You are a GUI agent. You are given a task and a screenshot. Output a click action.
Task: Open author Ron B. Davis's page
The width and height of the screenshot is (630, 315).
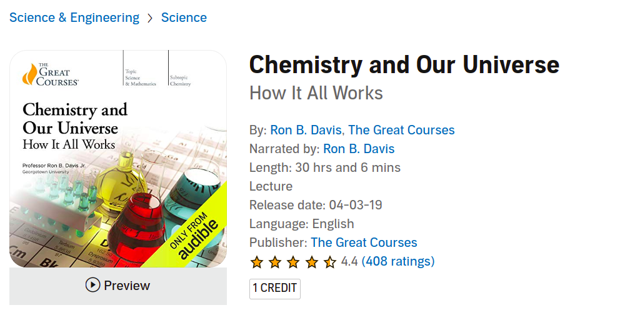click(306, 130)
